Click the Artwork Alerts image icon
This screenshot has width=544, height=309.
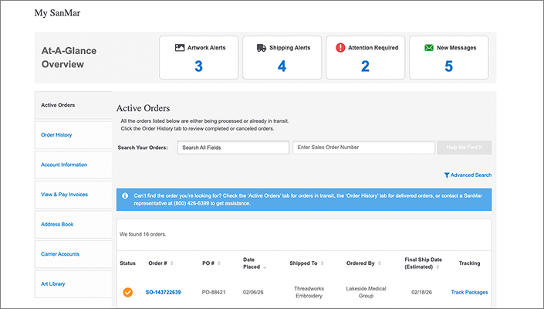click(180, 48)
